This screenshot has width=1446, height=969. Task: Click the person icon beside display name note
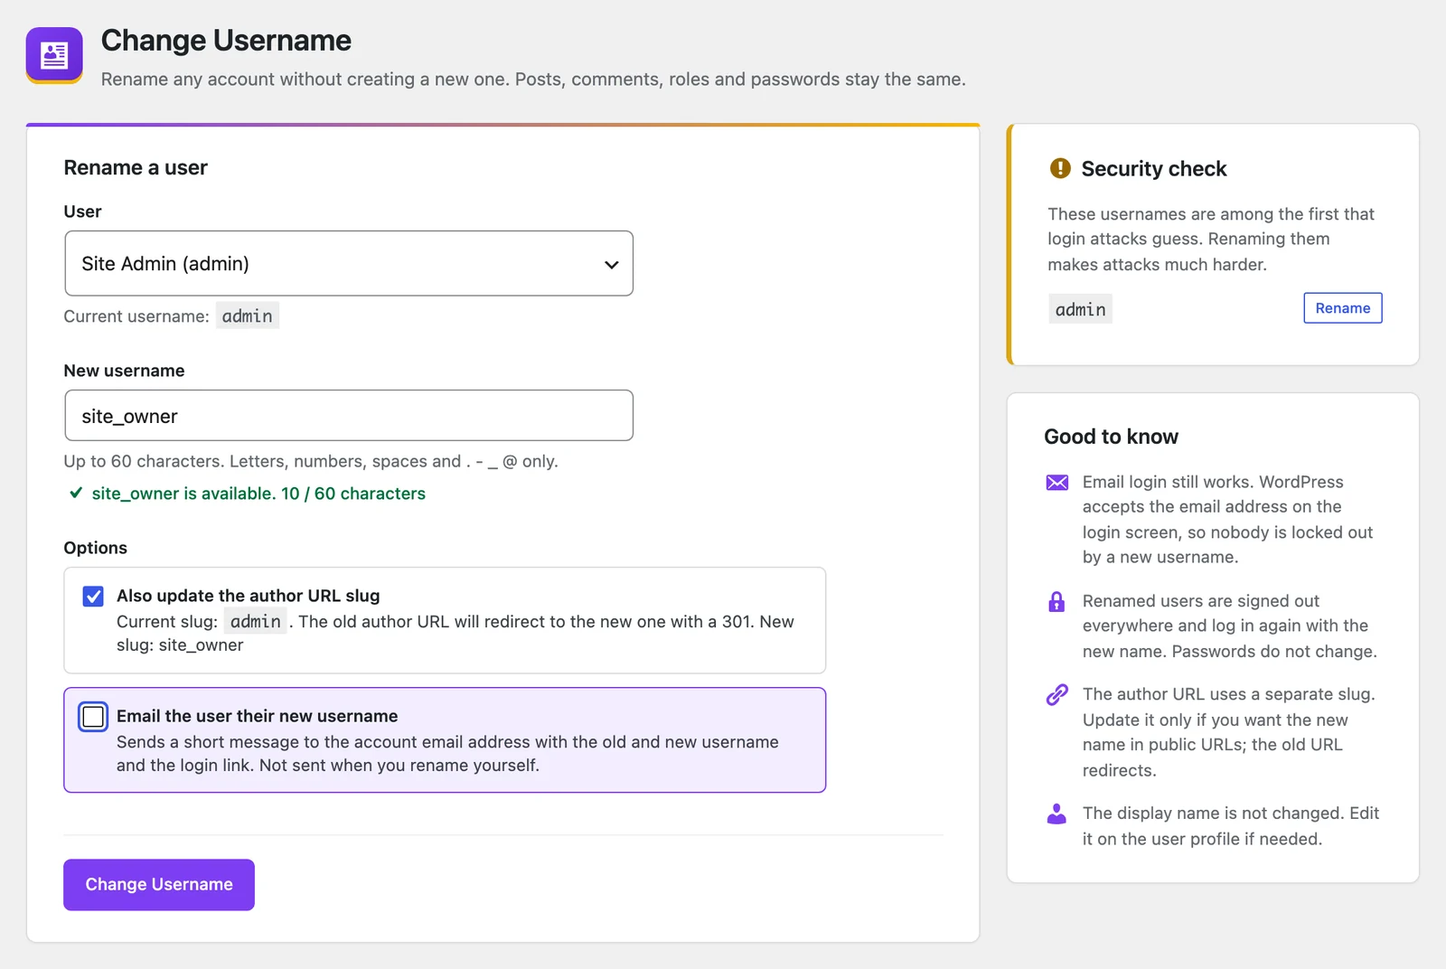tap(1056, 814)
